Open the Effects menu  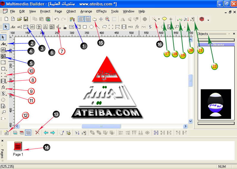pyautogui.click(x=101, y=11)
